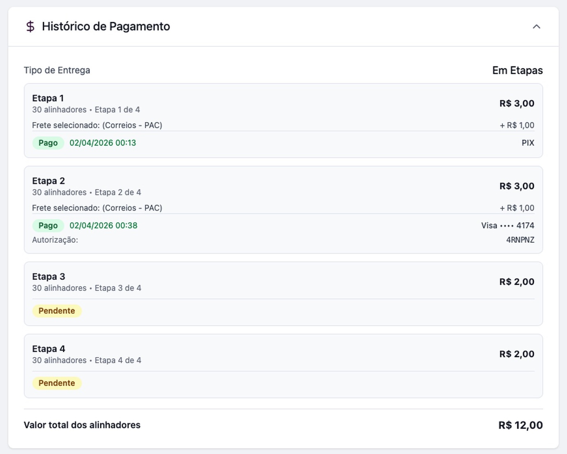
Task: Select the Etapa 4 card heading
Action: pos(48,349)
